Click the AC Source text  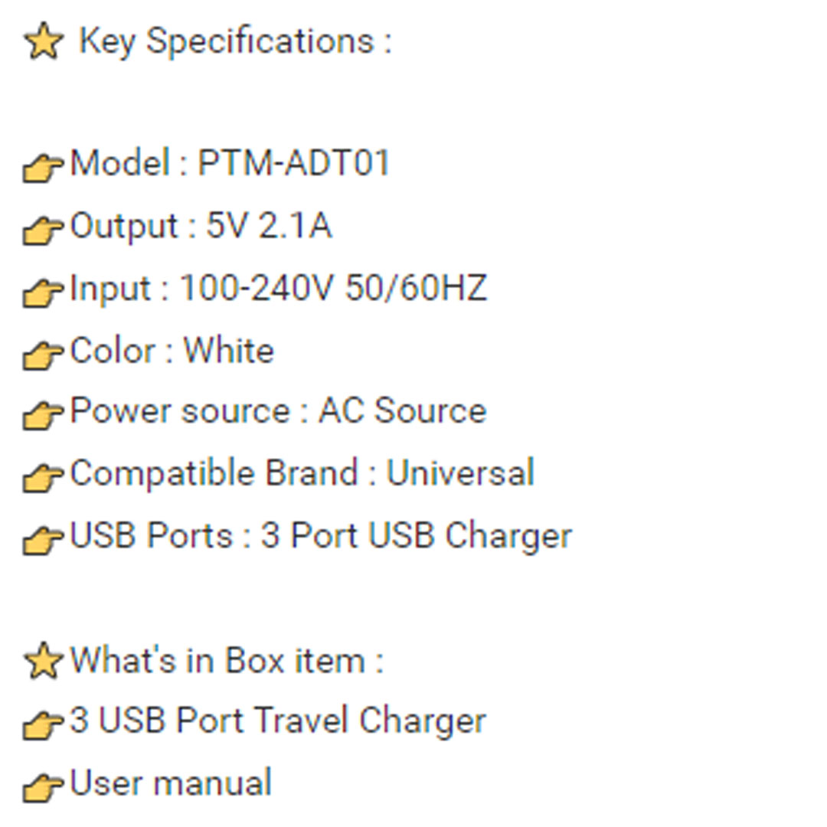(402, 411)
